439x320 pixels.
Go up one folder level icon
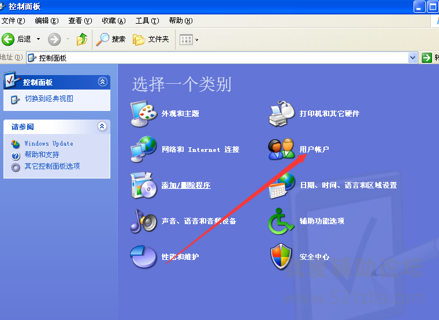click(82, 39)
